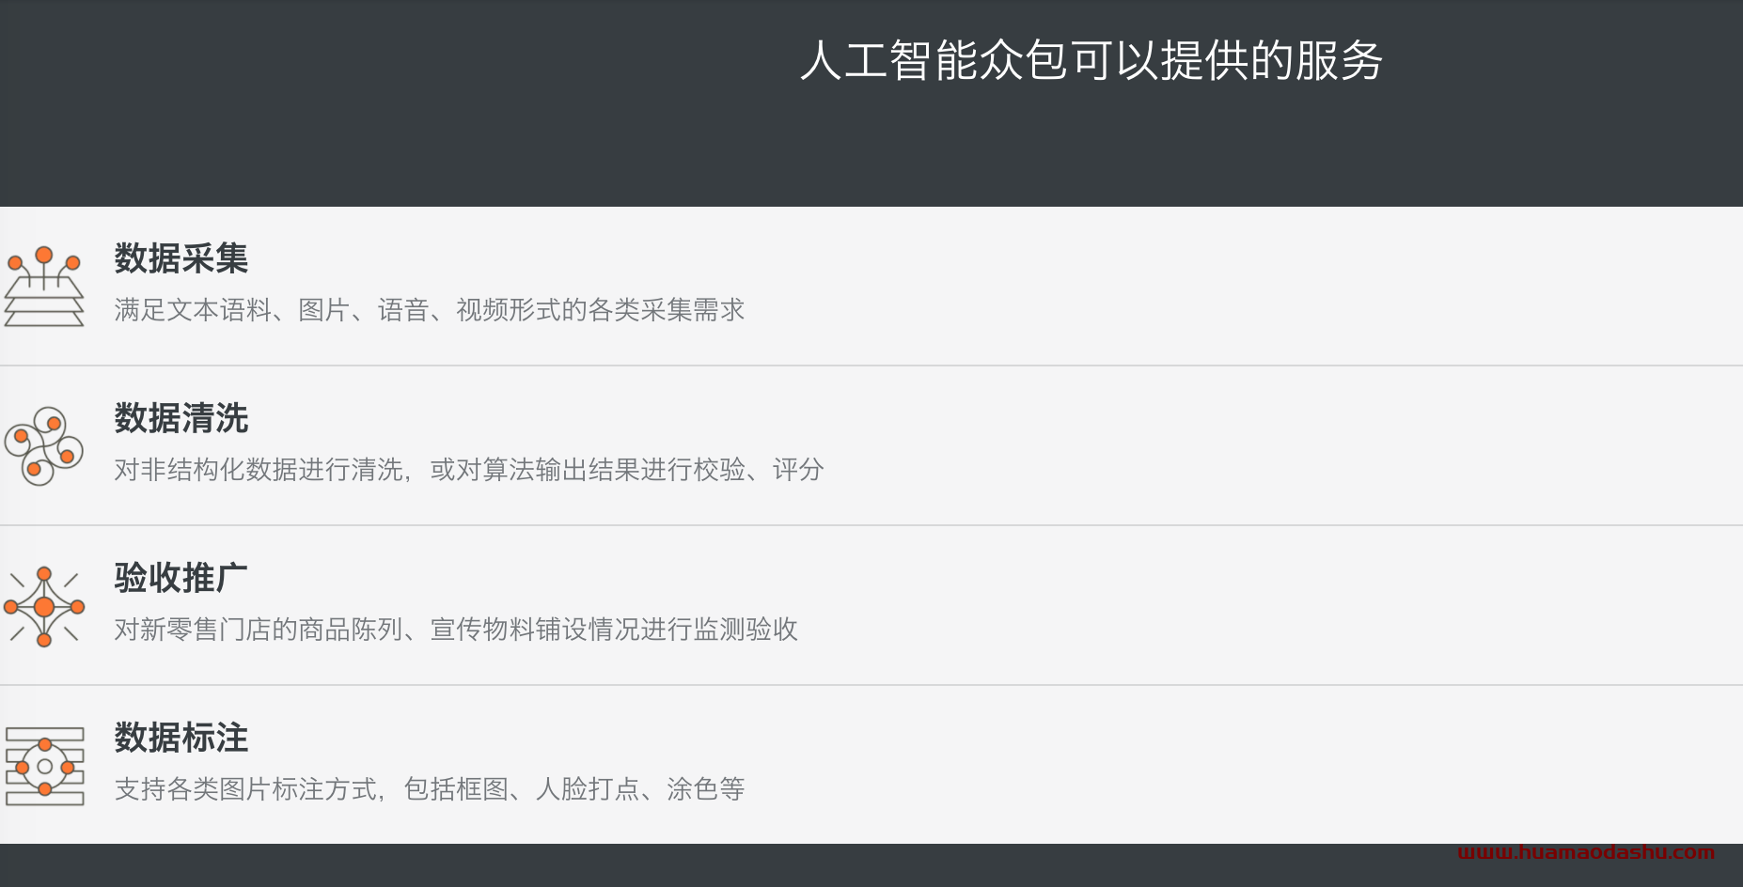1743x887 pixels.
Task: Click the dark footer bar
Action: click(x=871, y=865)
